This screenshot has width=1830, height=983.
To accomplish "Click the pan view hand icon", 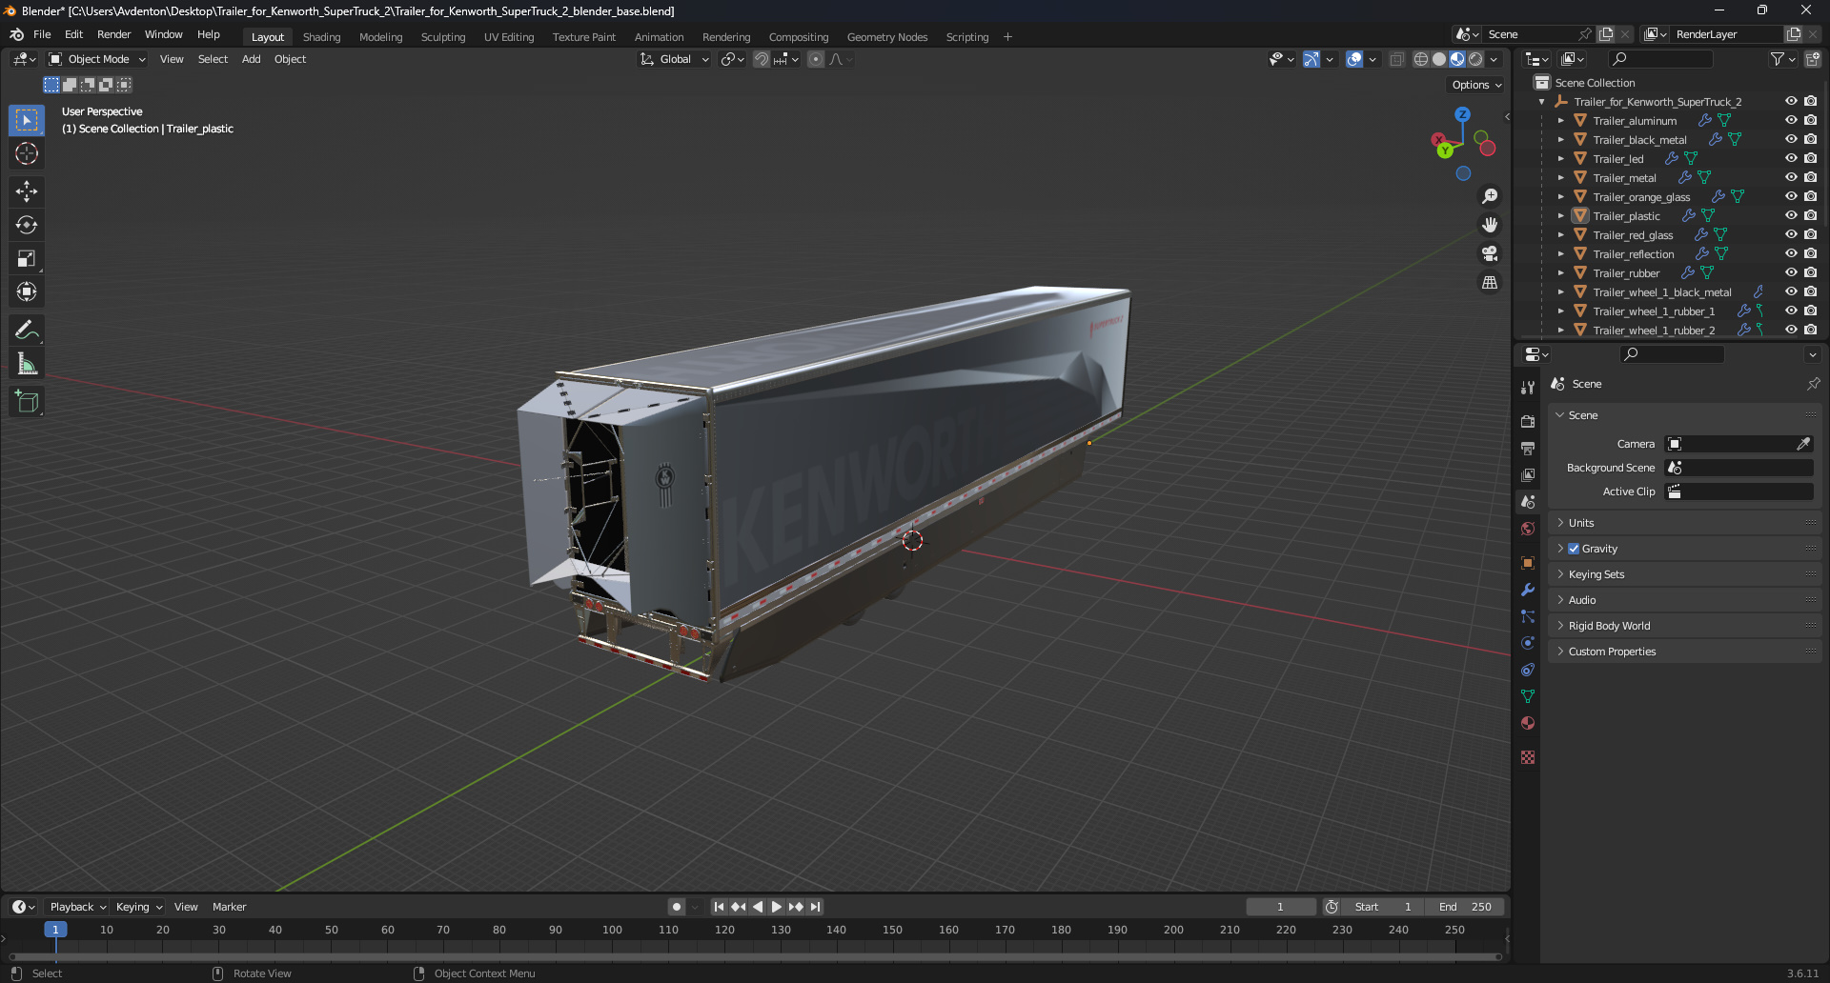I will (x=1490, y=225).
